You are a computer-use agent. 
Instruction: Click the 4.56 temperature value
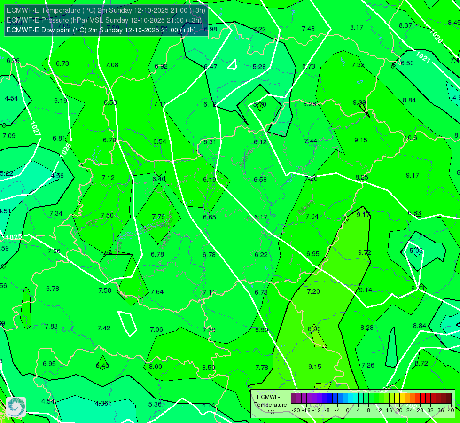coord(57,176)
